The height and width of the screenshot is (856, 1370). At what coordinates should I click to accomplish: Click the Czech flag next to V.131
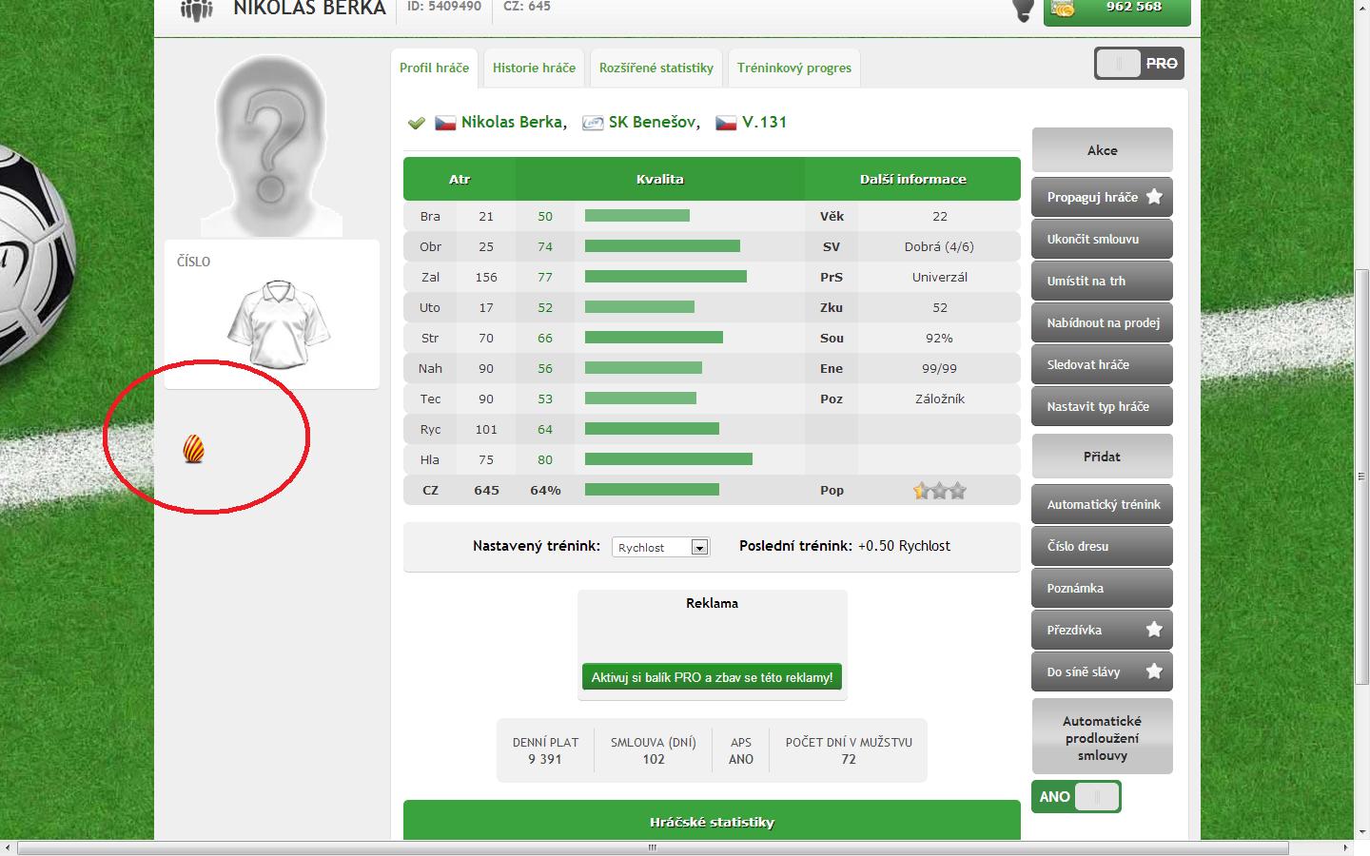pyautogui.click(x=726, y=123)
